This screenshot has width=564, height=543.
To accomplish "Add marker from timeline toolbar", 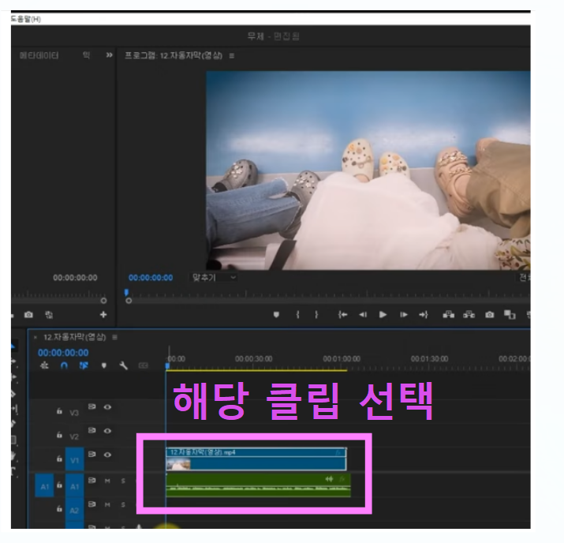I will tap(104, 366).
